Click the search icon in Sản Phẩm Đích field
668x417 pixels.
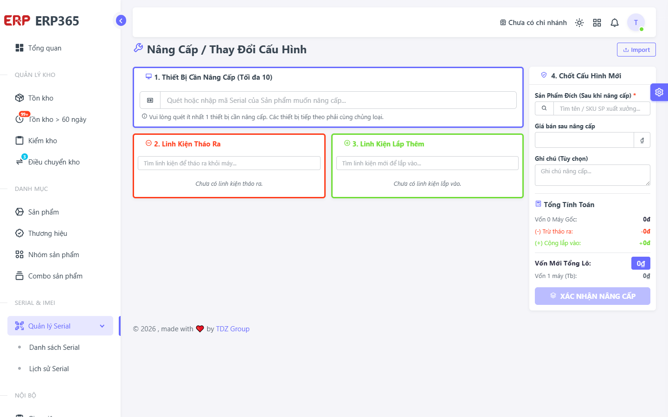(544, 108)
